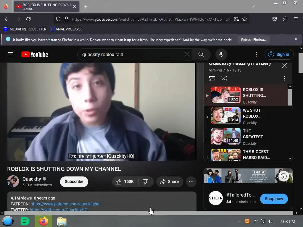Click the horizontal scrollbar right arrow

[296, 213]
